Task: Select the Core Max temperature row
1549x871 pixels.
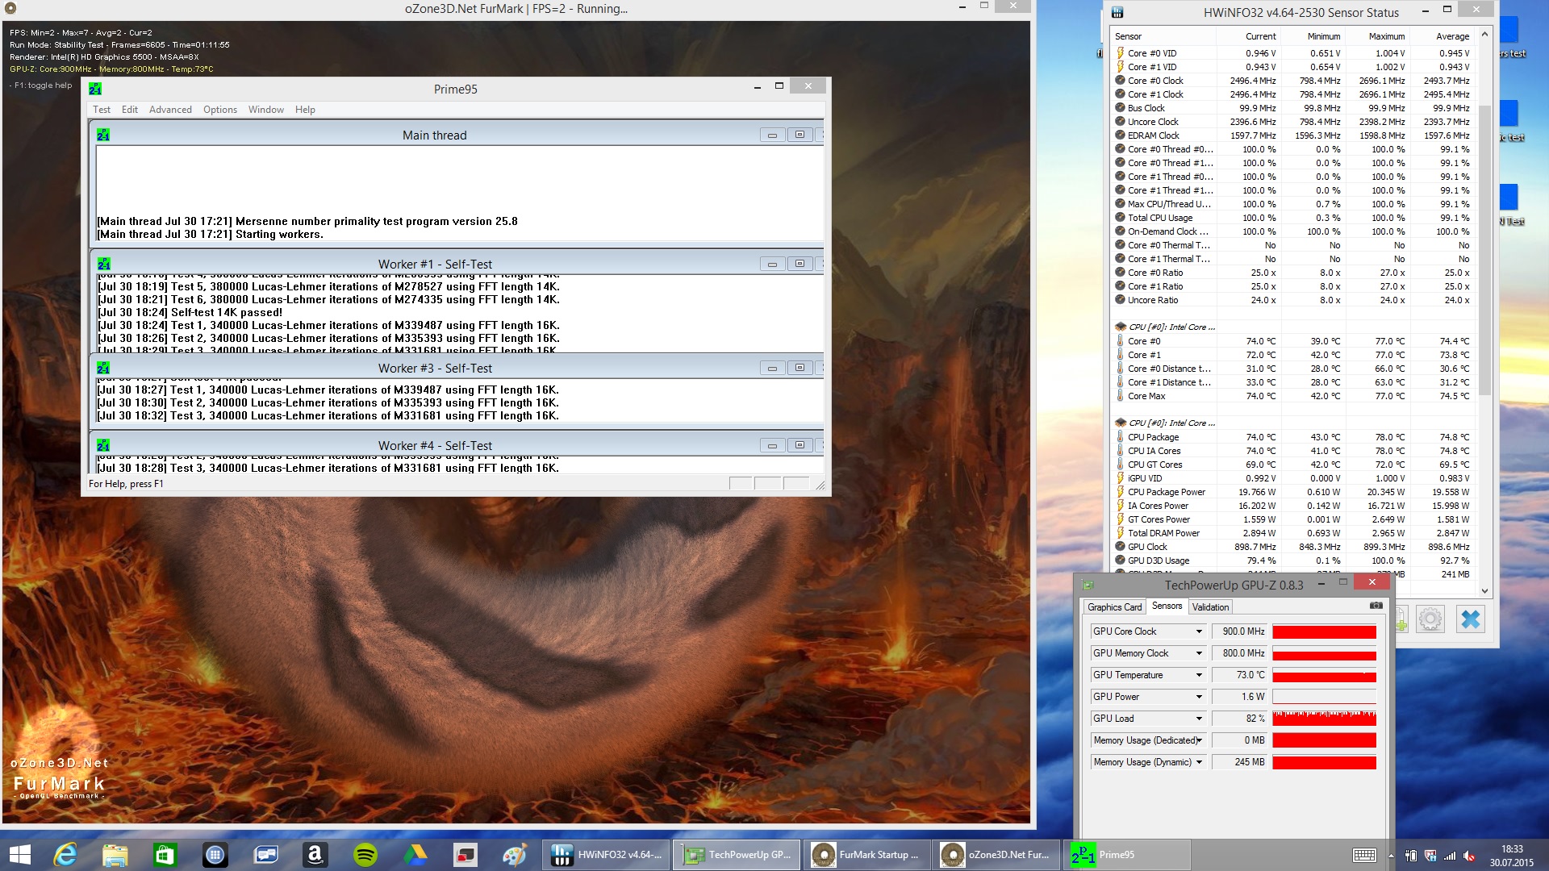Action: tap(1292, 396)
